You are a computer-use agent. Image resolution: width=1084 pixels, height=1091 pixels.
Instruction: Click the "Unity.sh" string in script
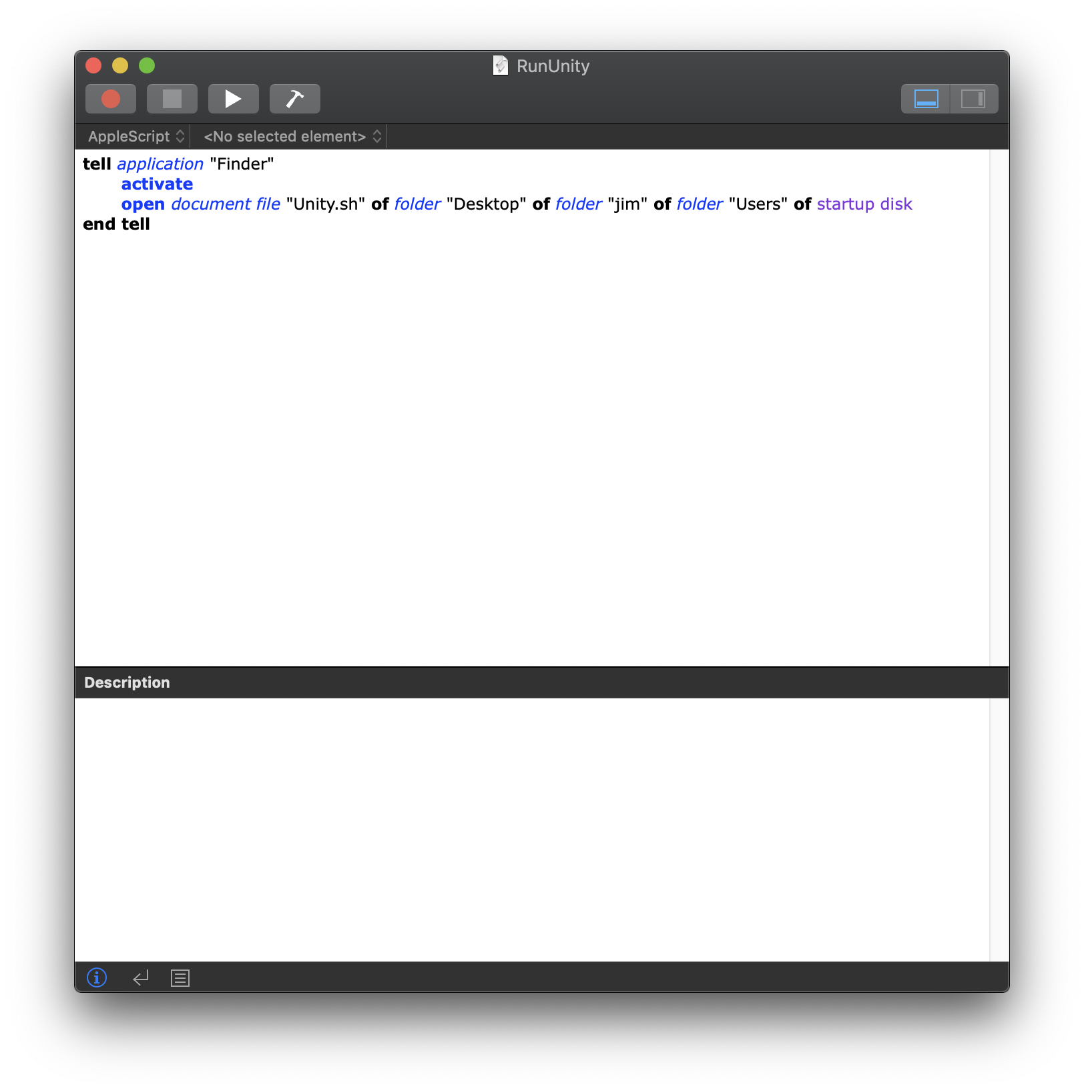click(x=326, y=204)
